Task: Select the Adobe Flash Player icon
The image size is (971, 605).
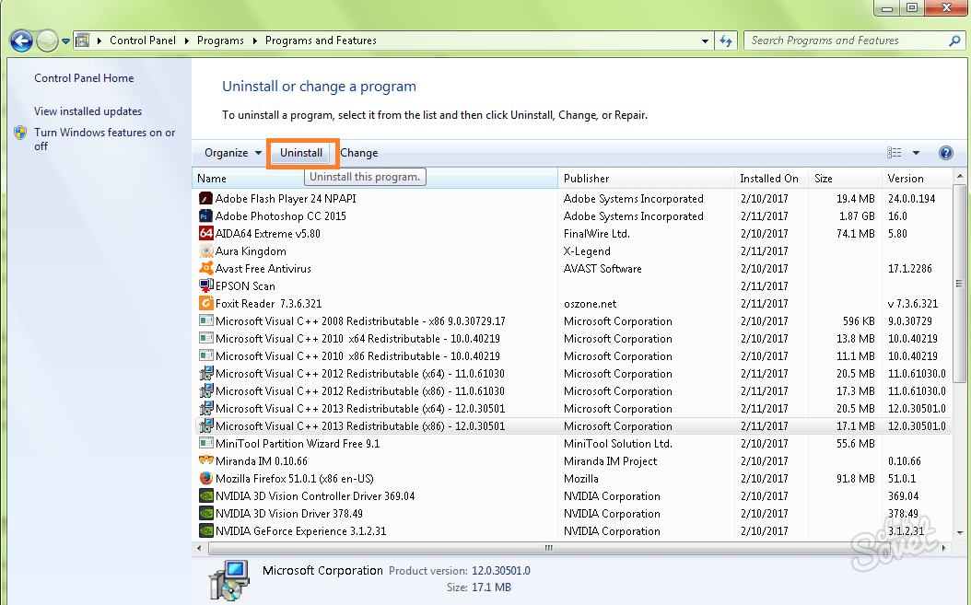Action: coord(205,198)
